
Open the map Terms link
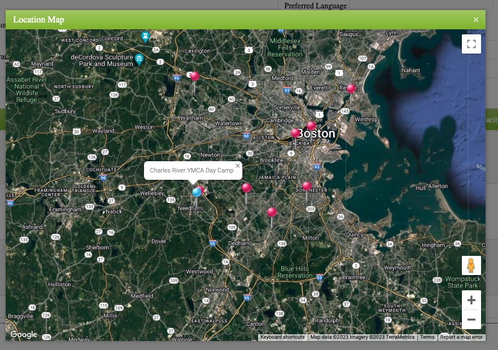pyautogui.click(x=427, y=337)
